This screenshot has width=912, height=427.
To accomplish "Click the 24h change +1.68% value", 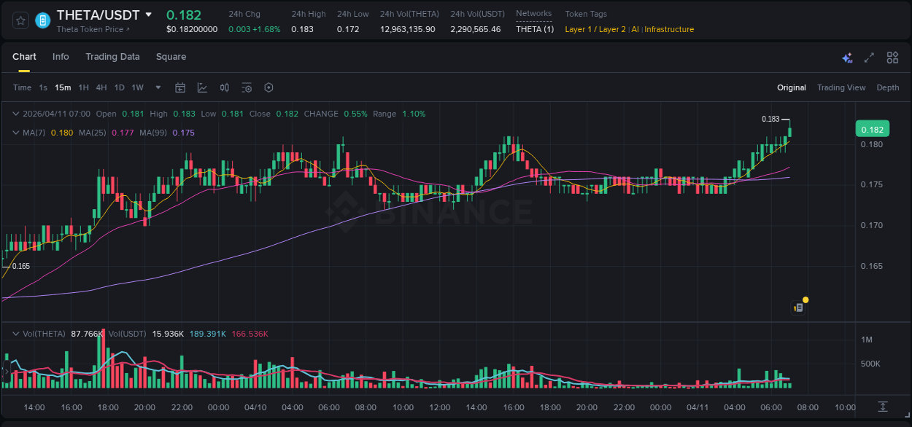I will (x=266, y=29).
